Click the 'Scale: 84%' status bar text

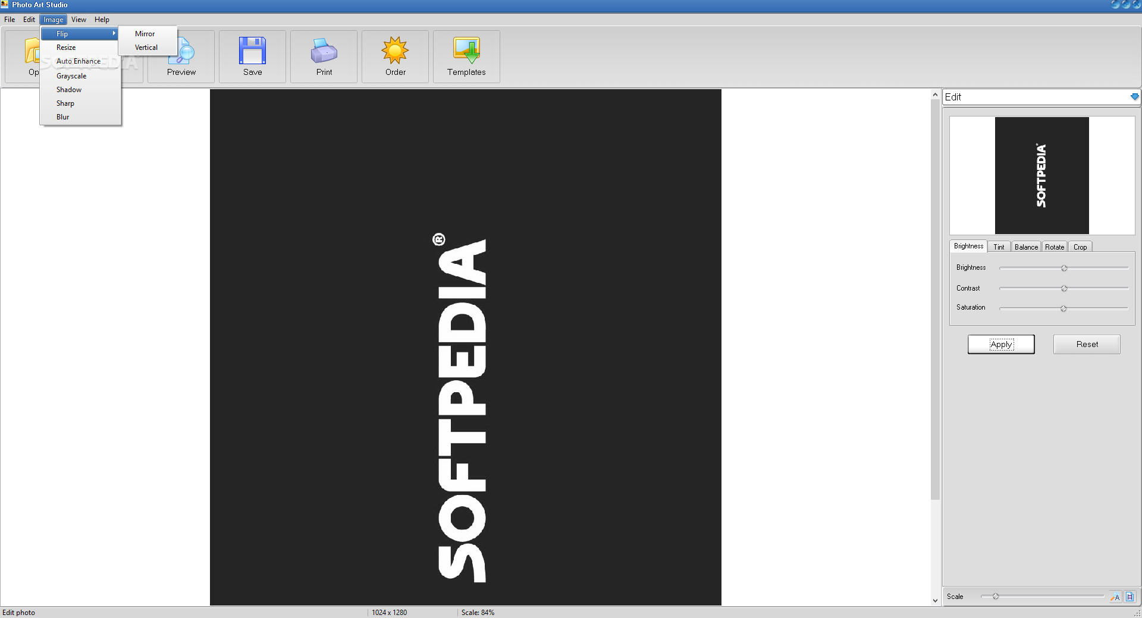(478, 613)
